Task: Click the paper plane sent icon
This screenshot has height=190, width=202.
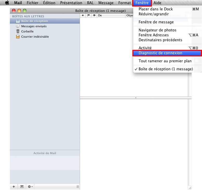Action: click(18, 26)
